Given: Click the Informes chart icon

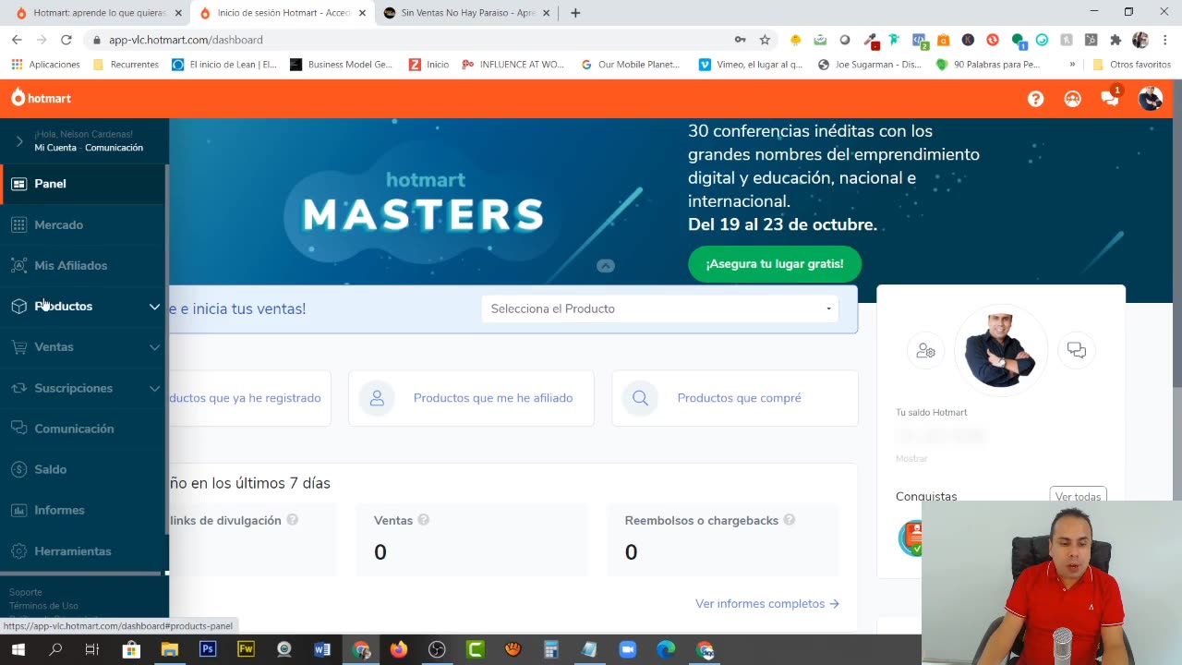Looking at the screenshot, I should (18, 510).
